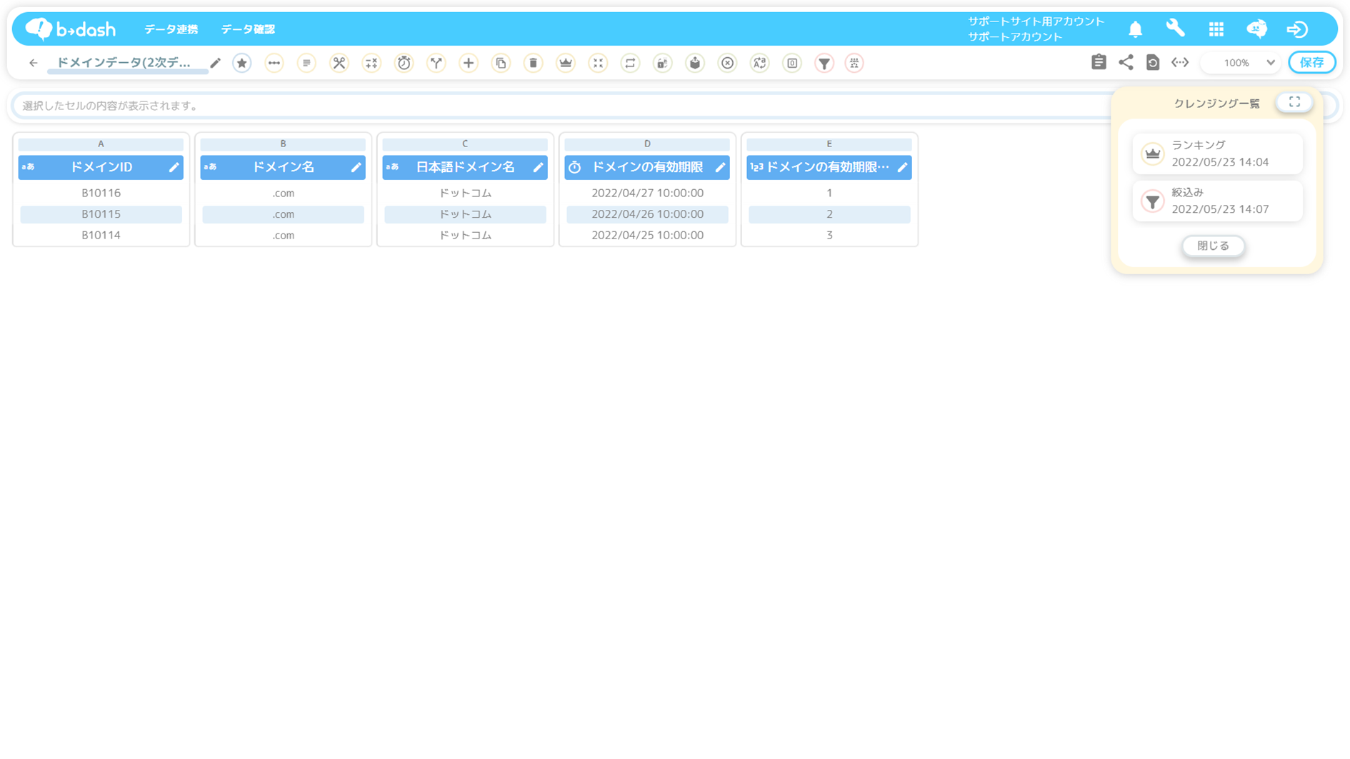Click the copy duplicate toolbar icon

click(501, 63)
